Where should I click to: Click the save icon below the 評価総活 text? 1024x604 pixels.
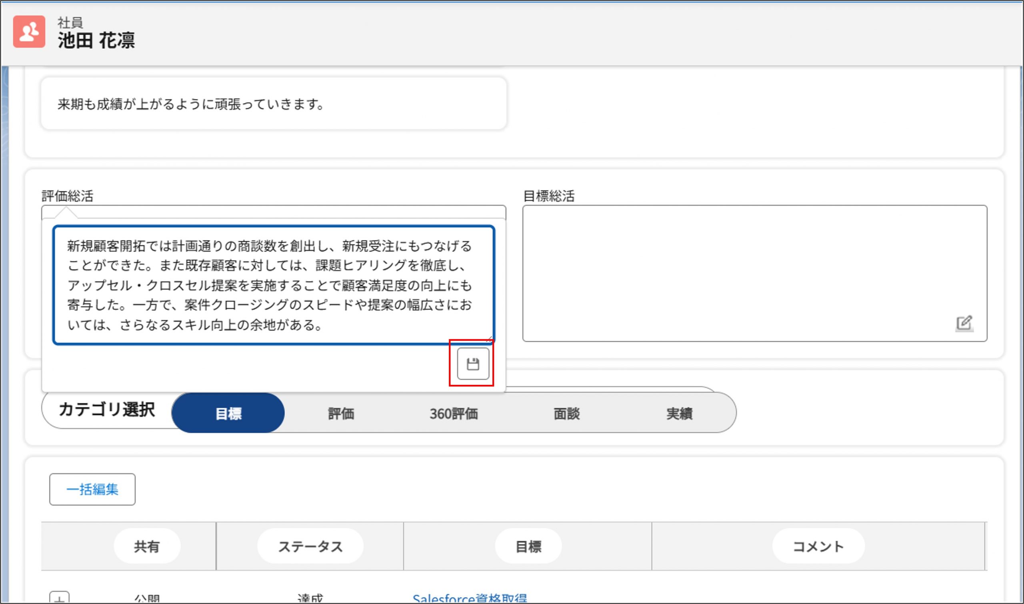tap(472, 364)
